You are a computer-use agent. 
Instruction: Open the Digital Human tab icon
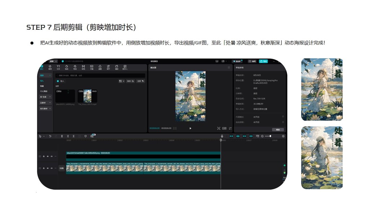point(125,67)
